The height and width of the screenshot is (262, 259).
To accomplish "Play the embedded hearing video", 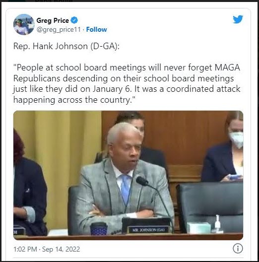I will (128, 175).
